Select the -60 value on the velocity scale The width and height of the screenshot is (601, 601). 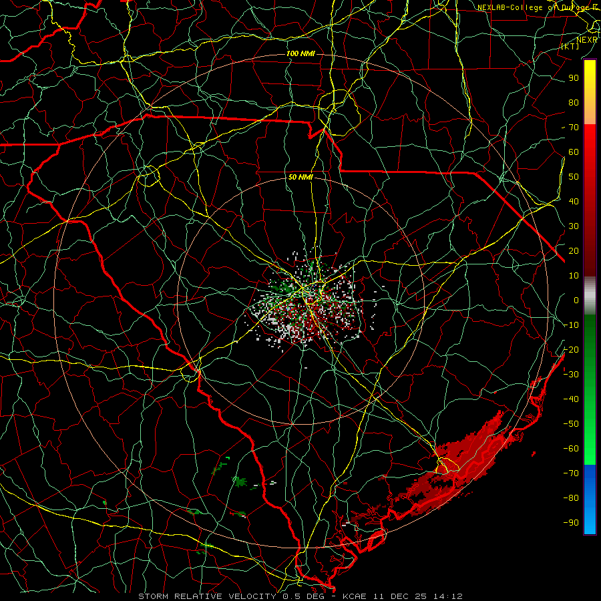click(x=571, y=449)
